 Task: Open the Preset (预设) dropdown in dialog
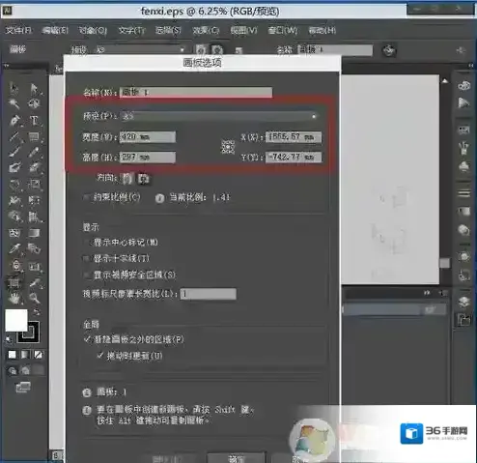click(x=219, y=116)
